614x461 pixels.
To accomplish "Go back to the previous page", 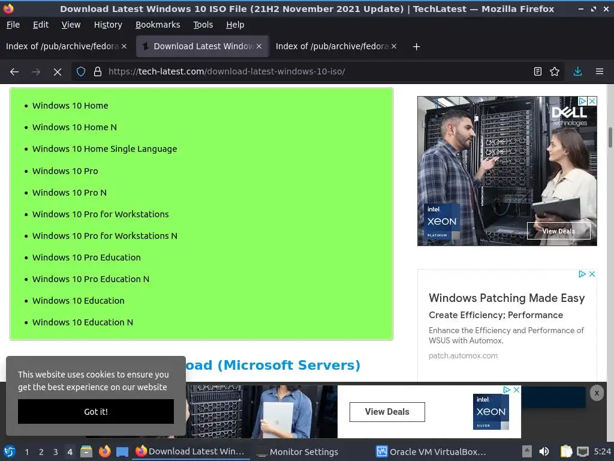I will tap(14, 72).
